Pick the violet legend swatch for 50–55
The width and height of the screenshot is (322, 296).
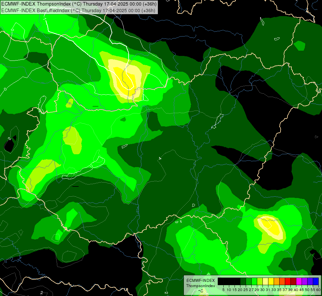(310, 281)
